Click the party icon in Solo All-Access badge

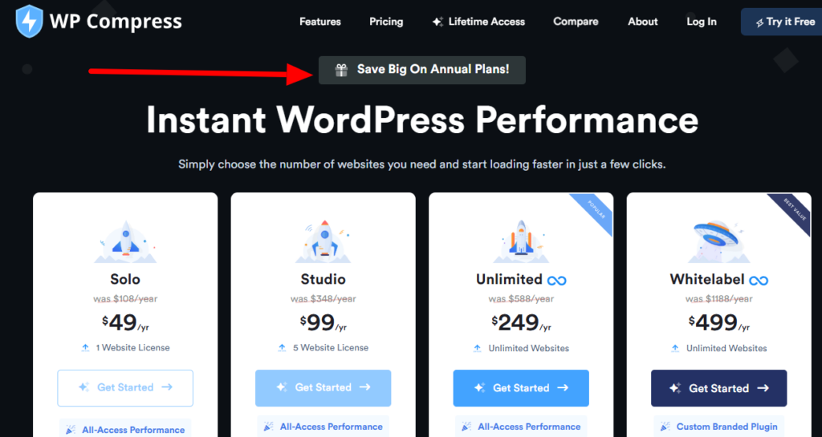click(71, 431)
